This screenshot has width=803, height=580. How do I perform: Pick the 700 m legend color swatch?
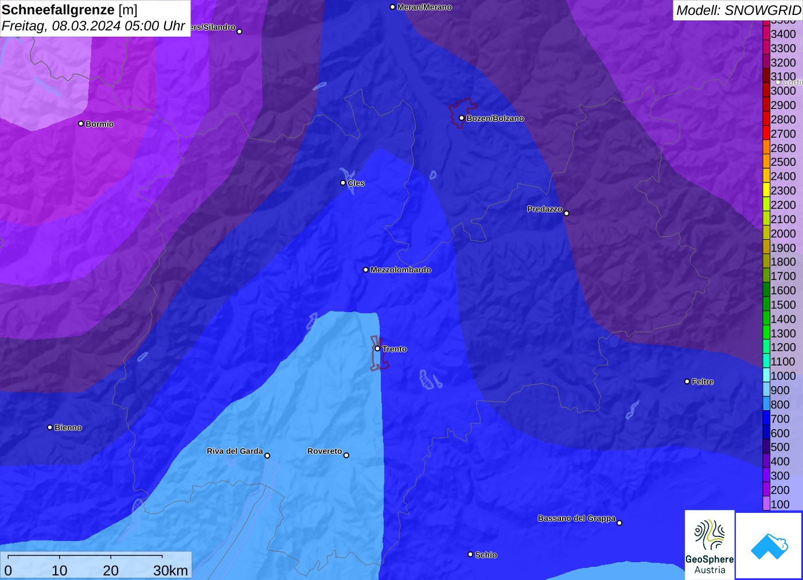coord(766,419)
